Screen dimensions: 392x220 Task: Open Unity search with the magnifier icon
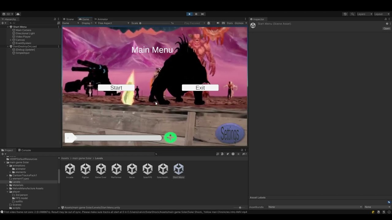pos(352,14)
